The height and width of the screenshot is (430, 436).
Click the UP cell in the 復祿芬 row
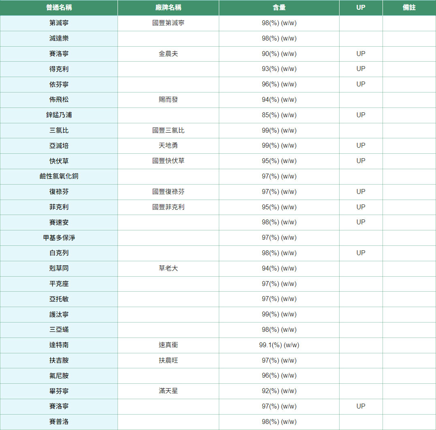pyautogui.click(x=361, y=192)
